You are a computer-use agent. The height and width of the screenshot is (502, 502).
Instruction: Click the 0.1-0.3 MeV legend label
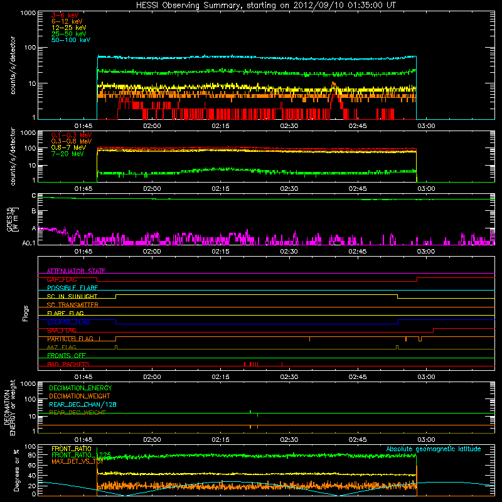coord(72,135)
